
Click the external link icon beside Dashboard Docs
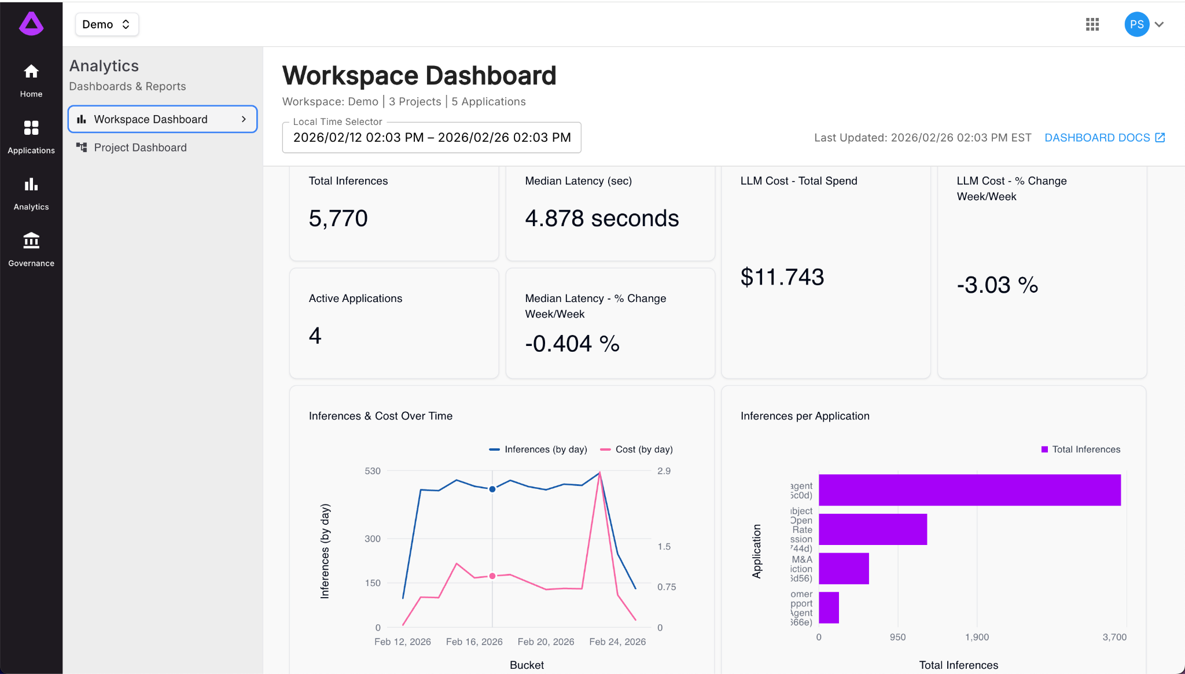(1160, 138)
